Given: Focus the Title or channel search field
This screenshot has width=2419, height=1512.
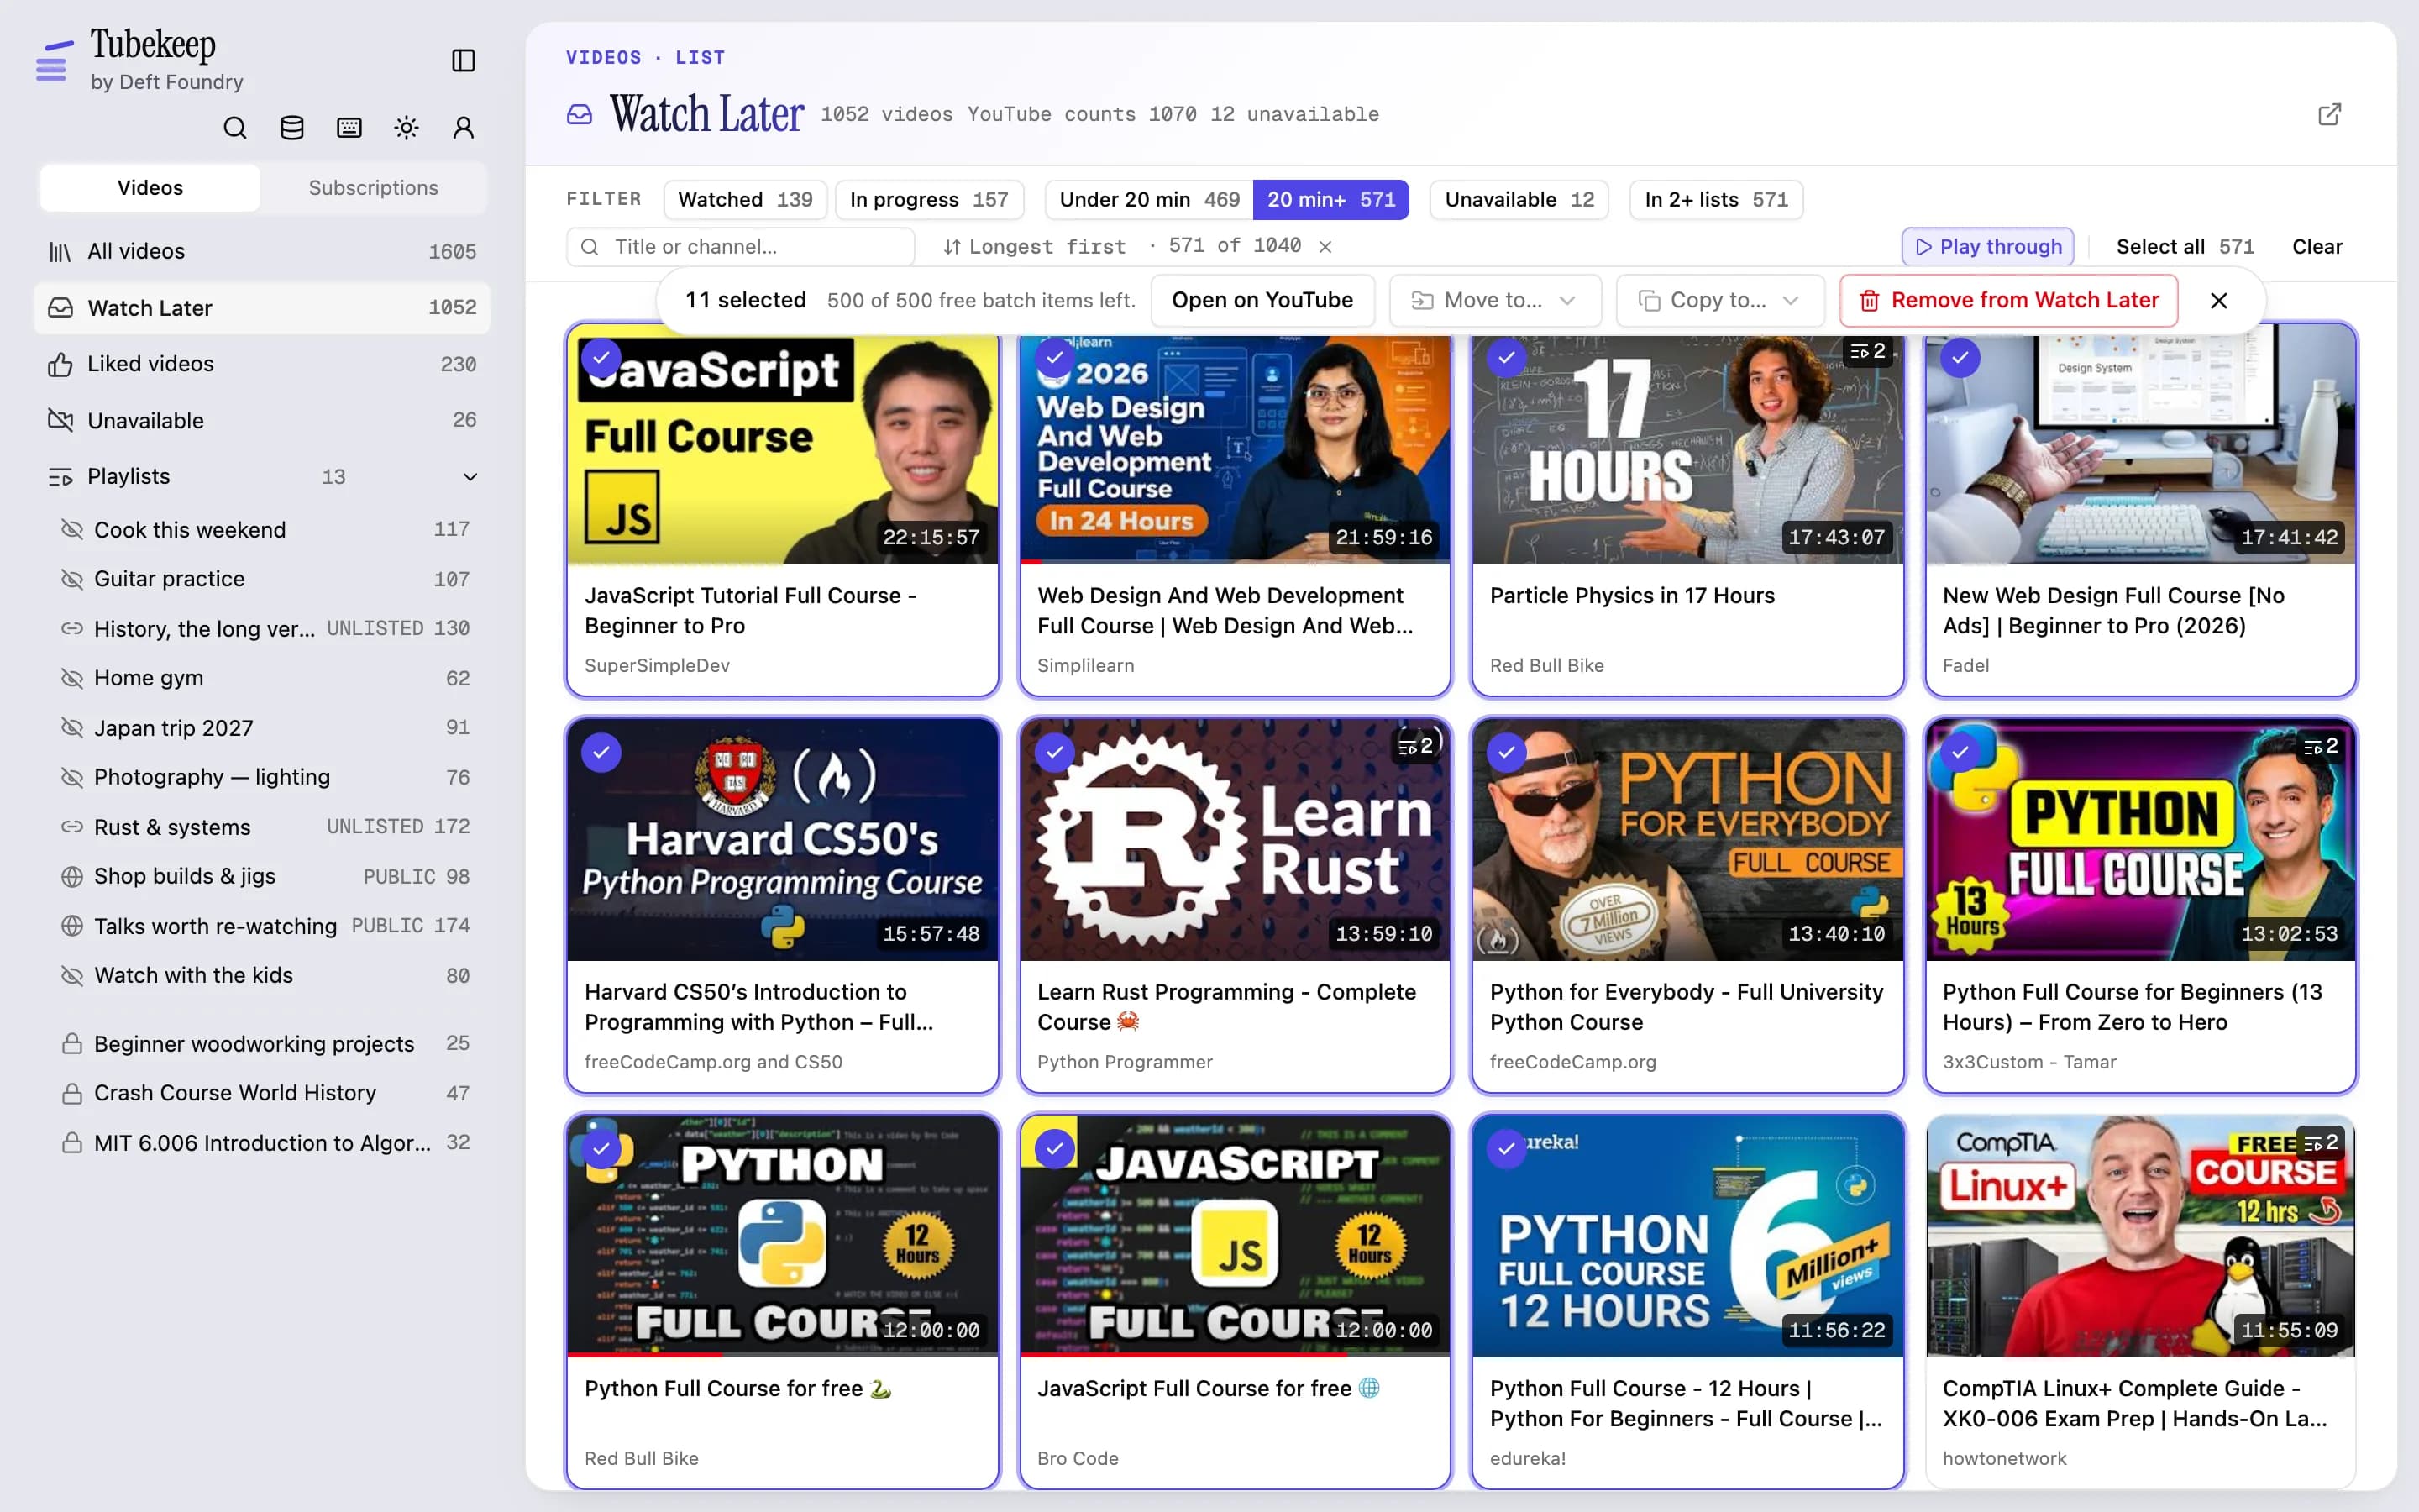Looking at the screenshot, I should coord(741,247).
